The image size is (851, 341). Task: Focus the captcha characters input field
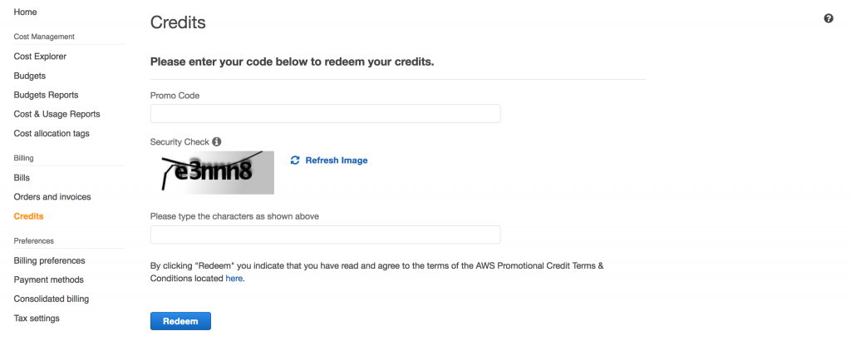[325, 235]
